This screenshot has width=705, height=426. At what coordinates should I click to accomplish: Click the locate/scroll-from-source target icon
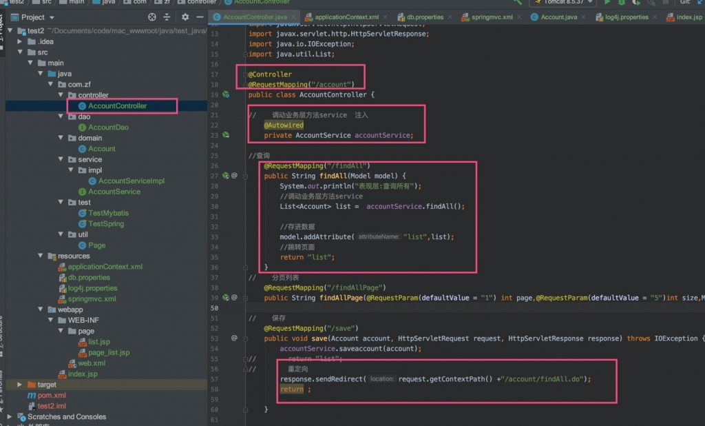[x=152, y=17]
